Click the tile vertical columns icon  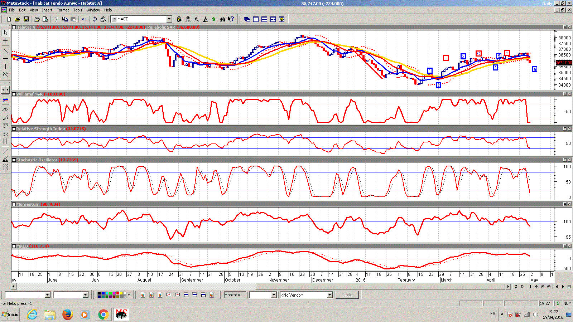[x=256, y=19]
